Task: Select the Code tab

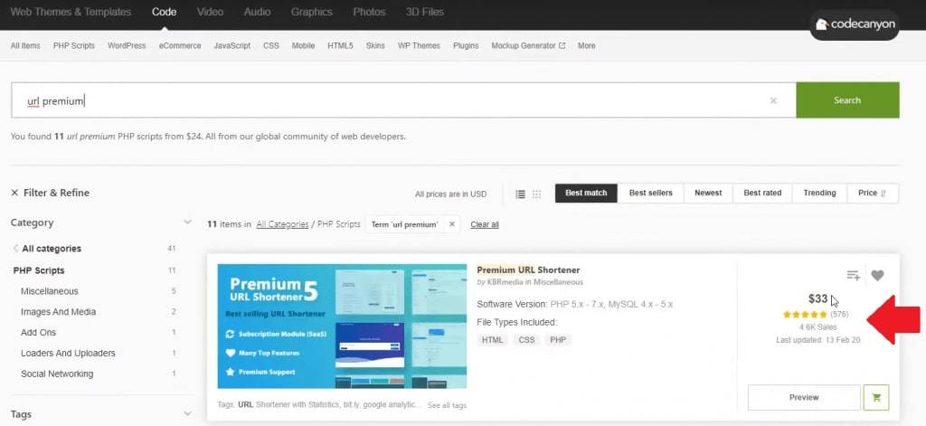Action: pyautogui.click(x=165, y=12)
